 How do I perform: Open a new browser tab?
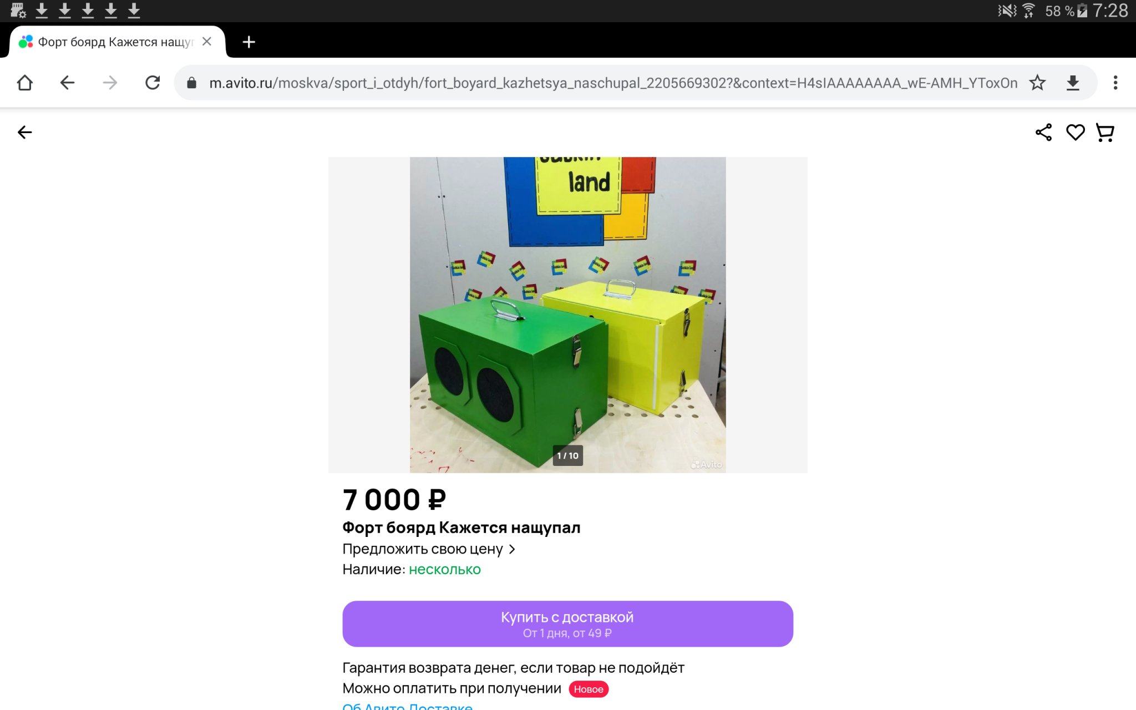pyautogui.click(x=249, y=42)
